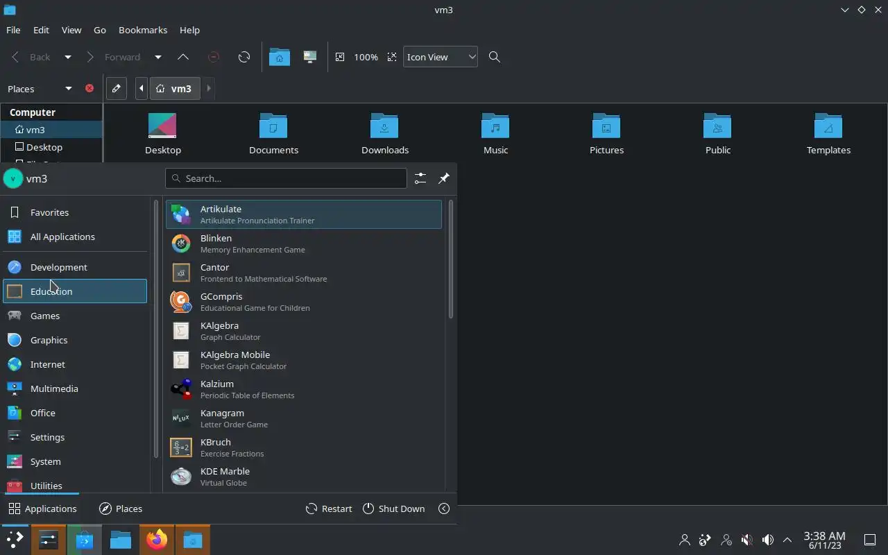Click the disabled stop loading icon
This screenshot has height=555, width=888.
tap(214, 57)
